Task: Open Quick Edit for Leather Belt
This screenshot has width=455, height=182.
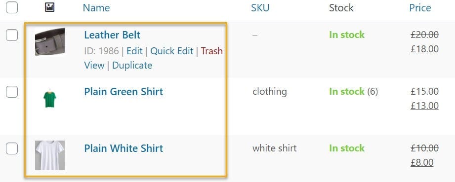Action: tap(172, 51)
